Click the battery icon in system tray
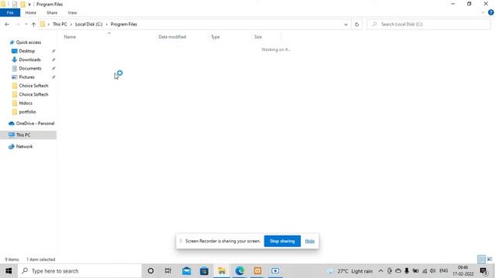Image resolution: width=495 pixels, height=278 pixels. [415, 271]
